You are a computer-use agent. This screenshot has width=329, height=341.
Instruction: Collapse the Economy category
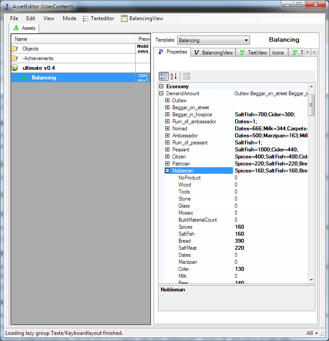(161, 86)
